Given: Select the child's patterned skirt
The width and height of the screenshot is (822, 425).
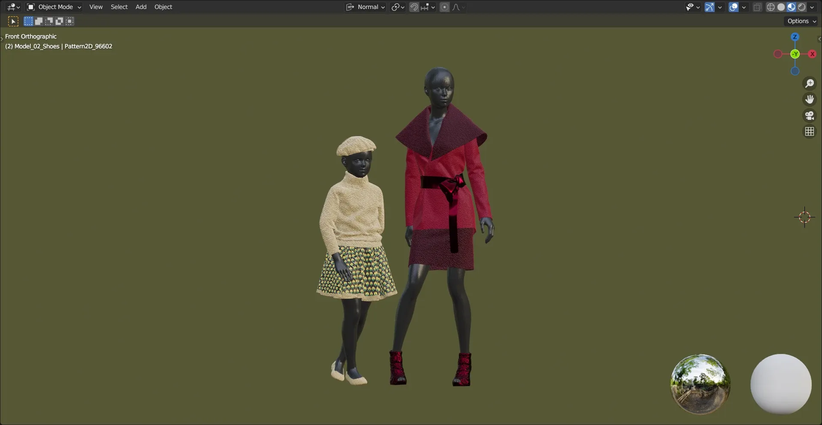Looking at the screenshot, I should (x=364, y=273).
